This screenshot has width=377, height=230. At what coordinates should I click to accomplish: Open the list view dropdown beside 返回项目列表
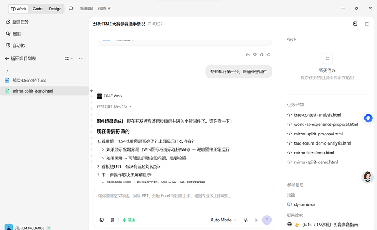pyautogui.click(x=68, y=59)
